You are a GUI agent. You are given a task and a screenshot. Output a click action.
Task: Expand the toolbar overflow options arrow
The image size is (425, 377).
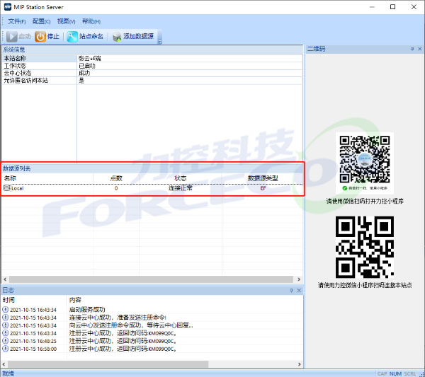pos(159,42)
